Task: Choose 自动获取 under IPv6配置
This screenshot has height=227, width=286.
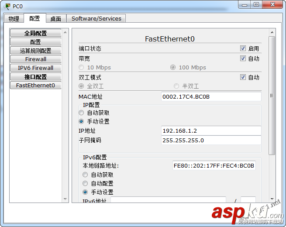Action: click(x=85, y=175)
